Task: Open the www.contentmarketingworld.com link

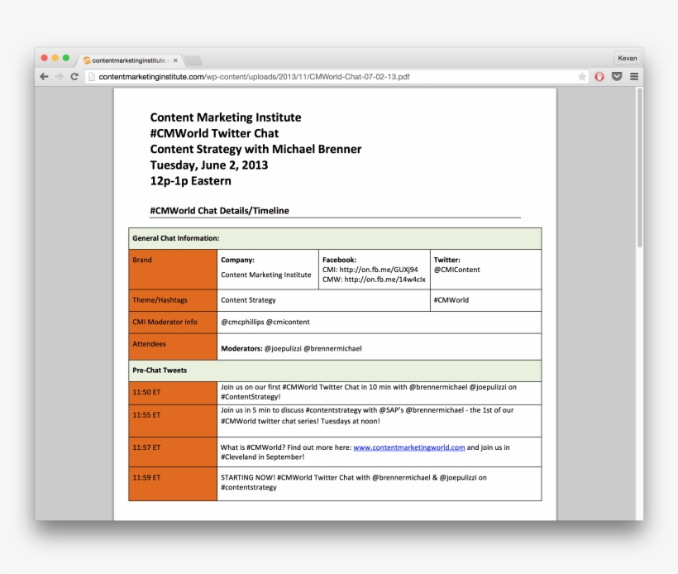Action: (x=408, y=447)
